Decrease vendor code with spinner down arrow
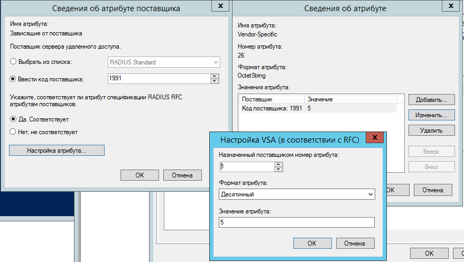Image resolution: width=464 pixels, height=262 pixels. (215, 81)
